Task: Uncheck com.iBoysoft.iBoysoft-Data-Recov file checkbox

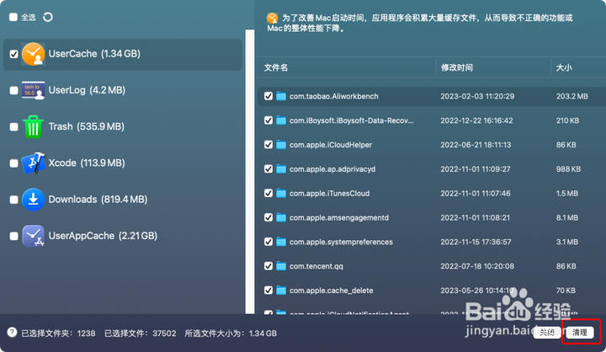Action: tap(268, 120)
